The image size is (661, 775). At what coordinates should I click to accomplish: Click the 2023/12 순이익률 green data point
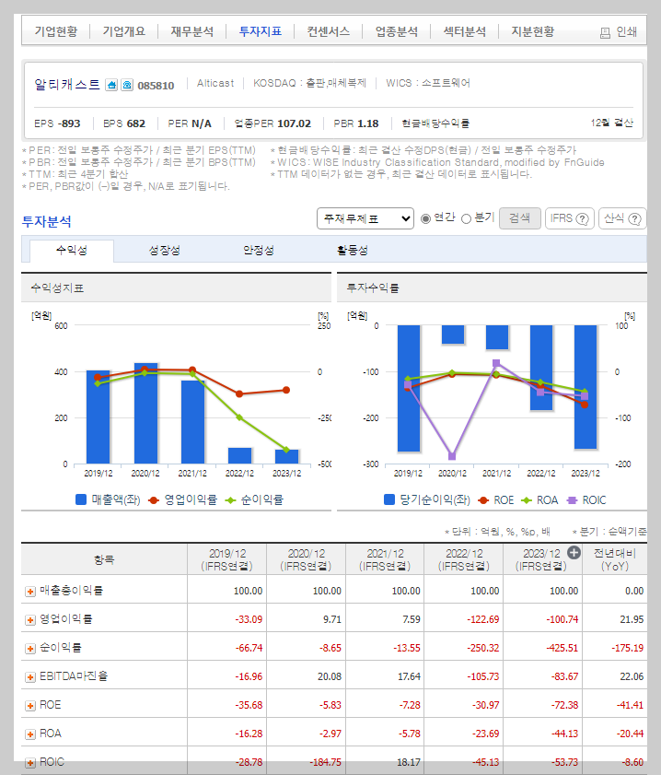point(286,450)
